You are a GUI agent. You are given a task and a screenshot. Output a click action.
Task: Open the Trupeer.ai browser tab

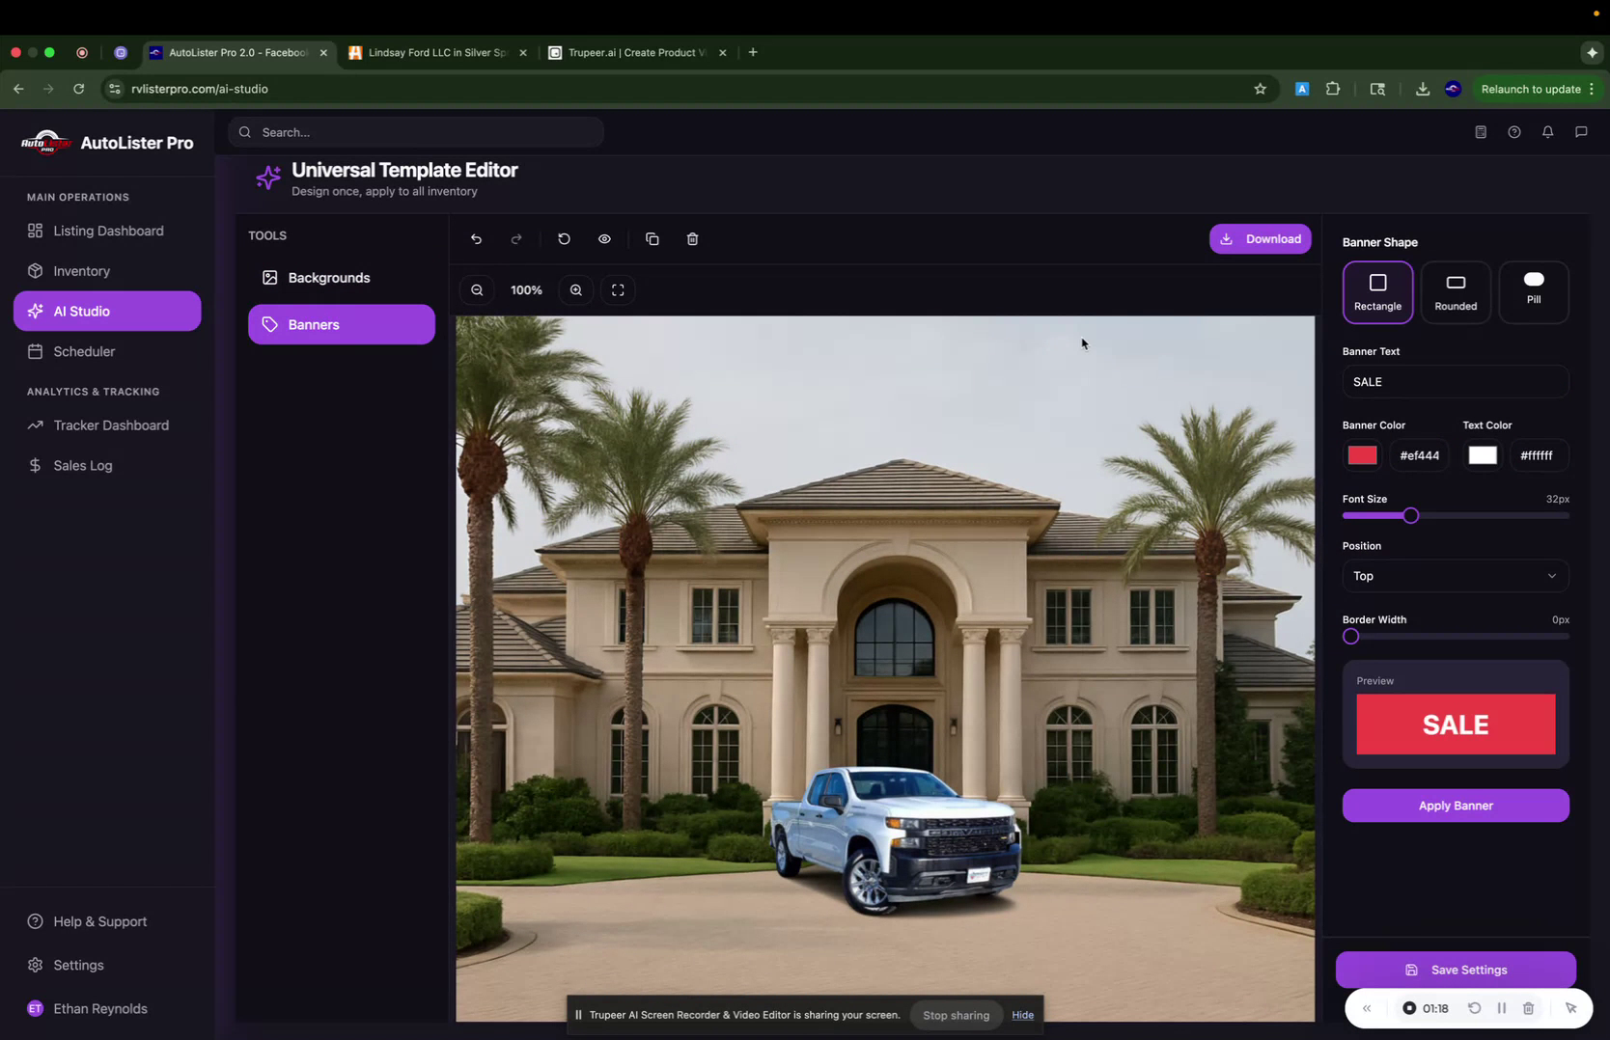pos(632,53)
